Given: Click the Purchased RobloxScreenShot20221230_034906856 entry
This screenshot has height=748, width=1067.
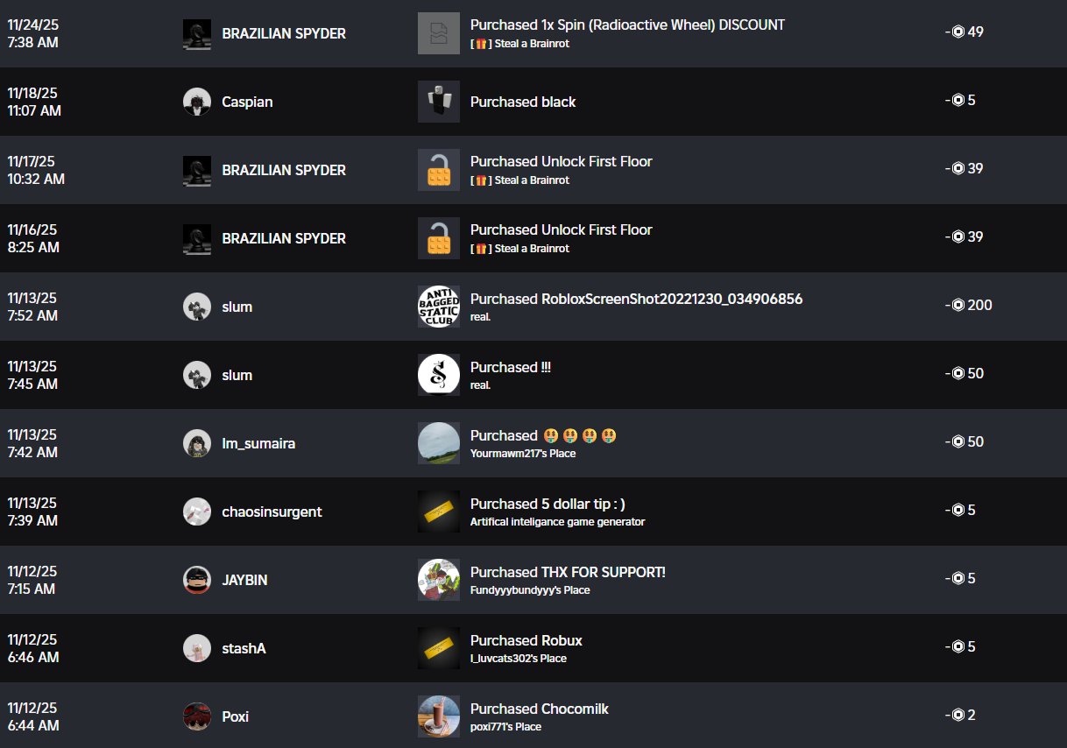Looking at the screenshot, I should (x=636, y=299).
